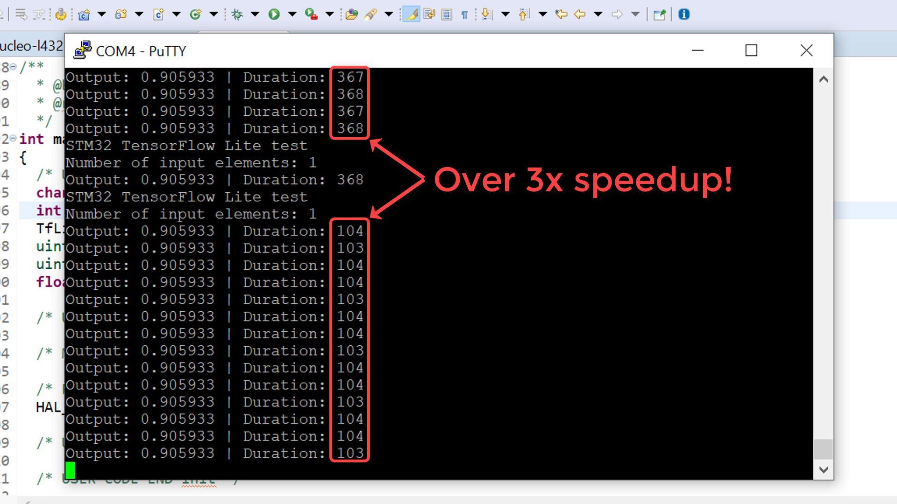
Task: Toggle the highlighted Mark Occurrences highlighter
Action: (411, 14)
